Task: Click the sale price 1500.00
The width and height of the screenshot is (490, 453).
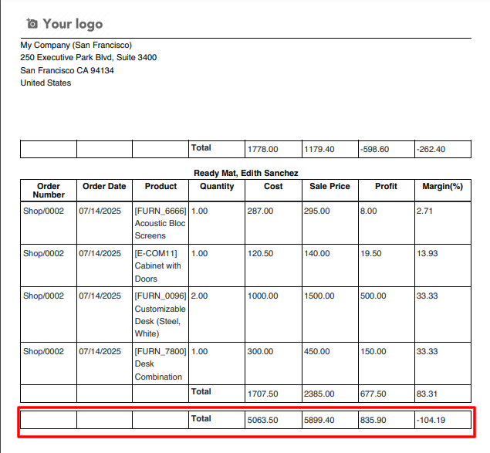Action: pos(319,296)
